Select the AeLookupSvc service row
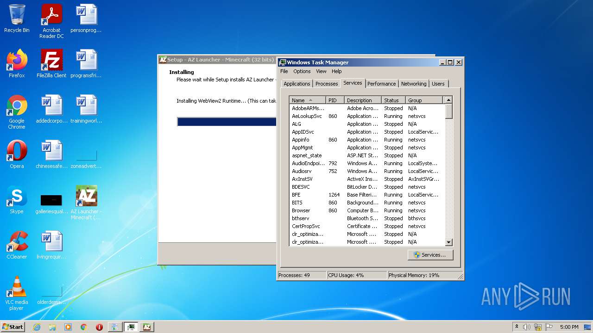 pos(367,116)
